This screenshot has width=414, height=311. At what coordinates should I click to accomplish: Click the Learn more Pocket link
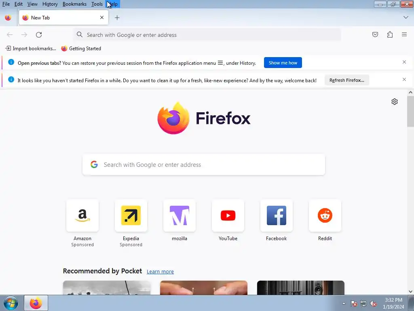160,272
